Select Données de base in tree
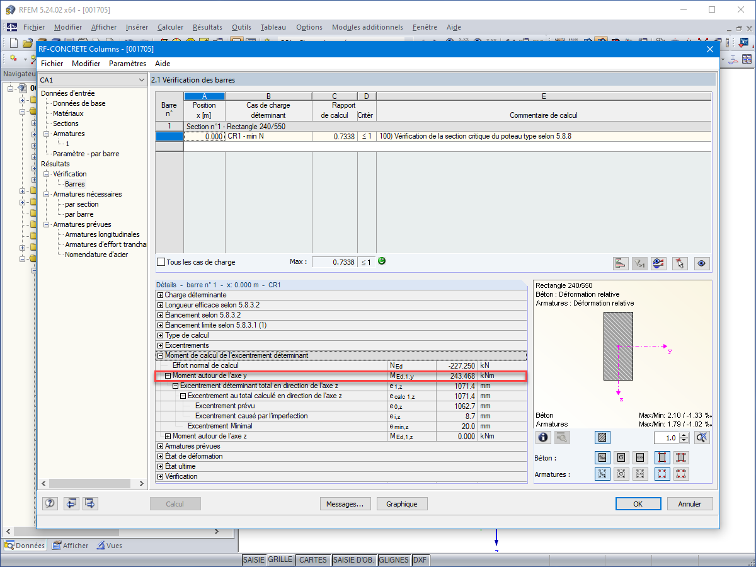Screen dimensions: 756x567 (79, 103)
